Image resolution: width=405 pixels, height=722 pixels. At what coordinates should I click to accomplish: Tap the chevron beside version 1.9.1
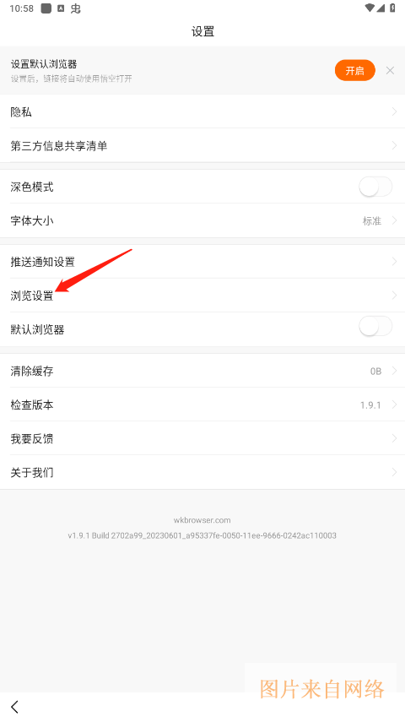pyautogui.click(x=394, y=404)
